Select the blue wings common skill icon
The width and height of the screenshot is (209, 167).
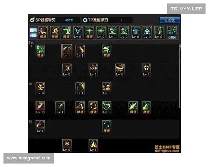coord(78,32)
